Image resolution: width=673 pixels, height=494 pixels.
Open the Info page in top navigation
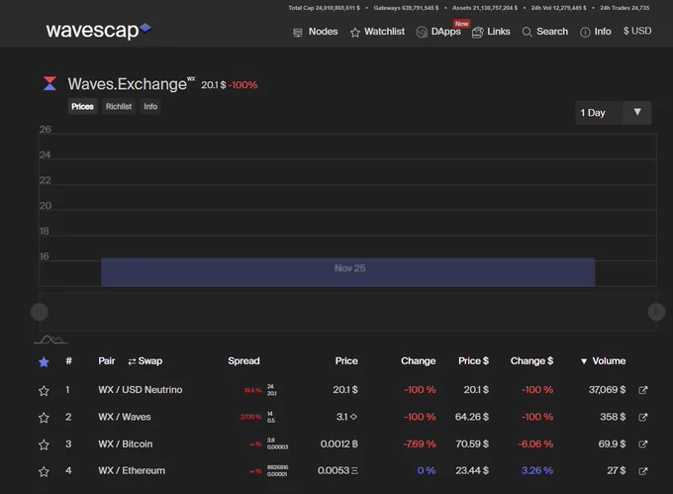[x=596, y=32]
